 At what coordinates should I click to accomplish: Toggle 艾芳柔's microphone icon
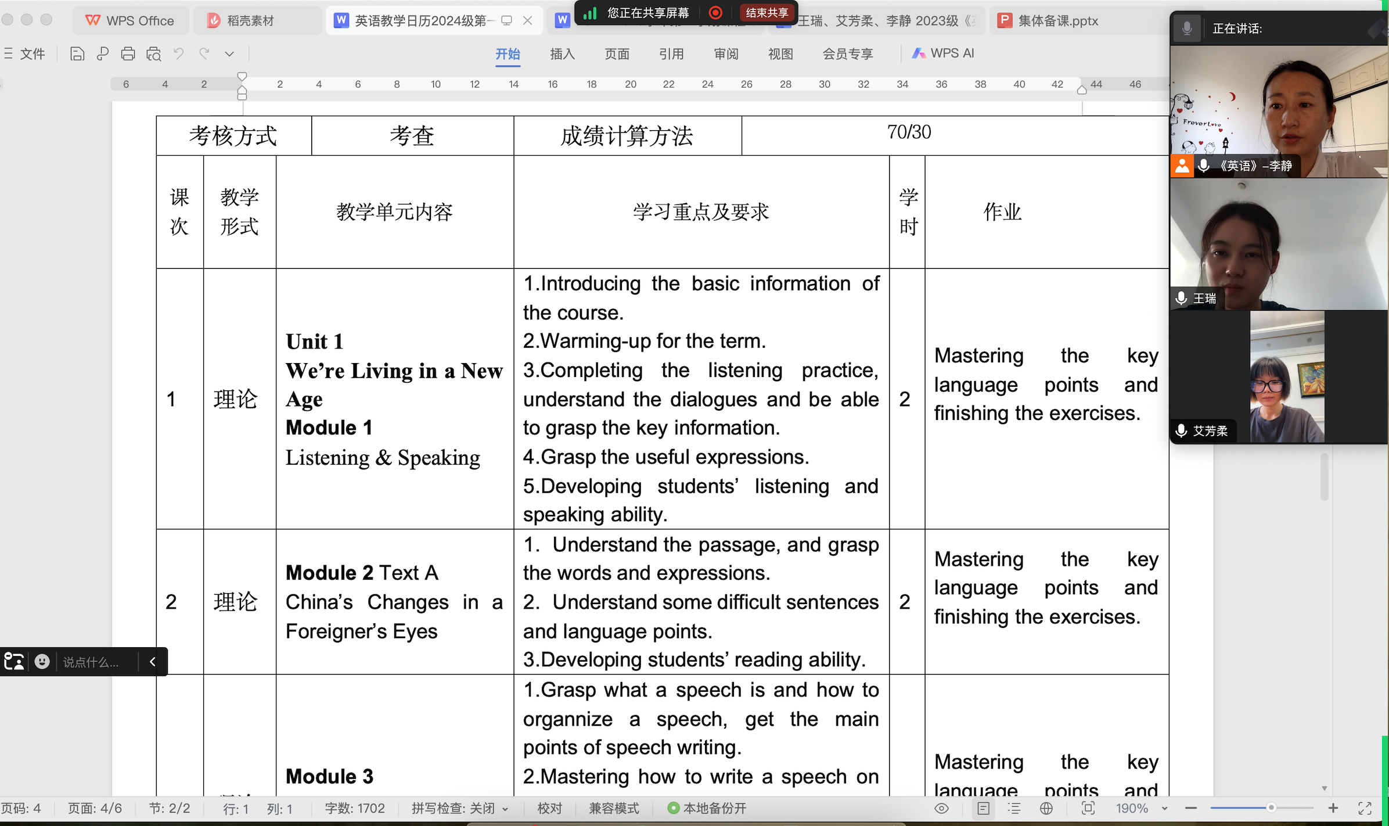click(x=1181, y=431)
